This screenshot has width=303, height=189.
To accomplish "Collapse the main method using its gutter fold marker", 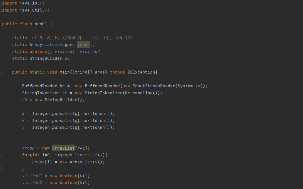I will [x=1, y=72].
